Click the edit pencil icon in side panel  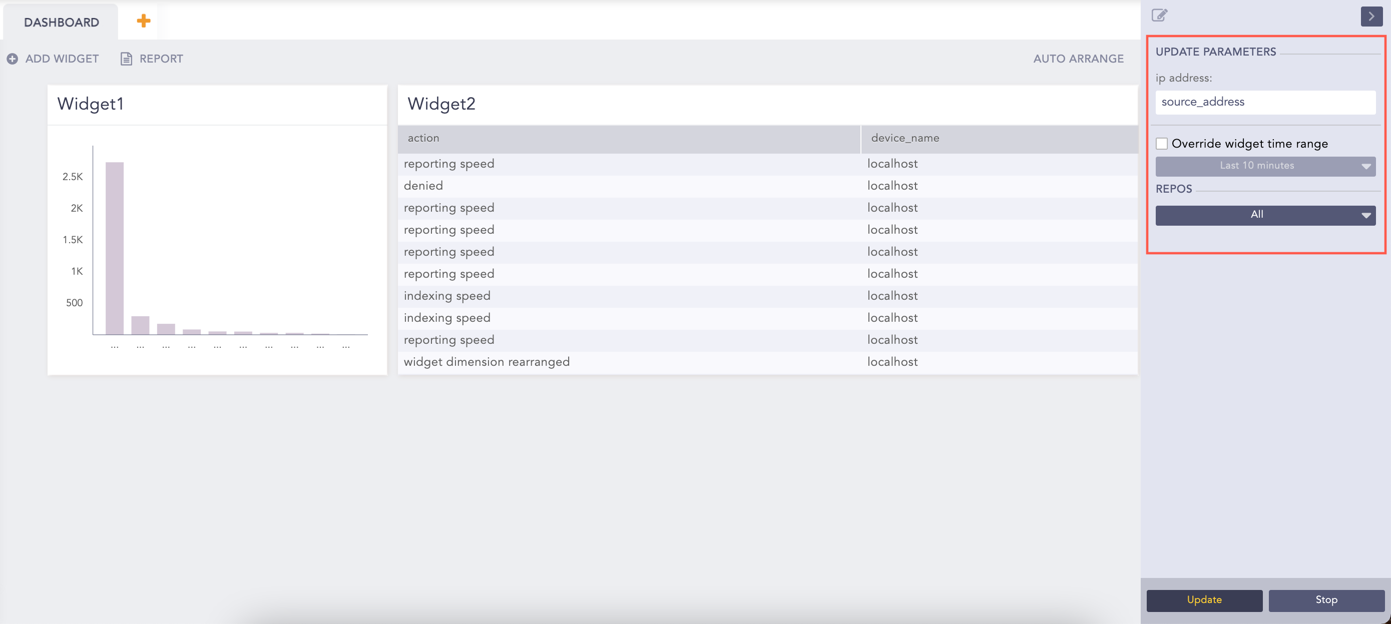tap(1159, 15)
